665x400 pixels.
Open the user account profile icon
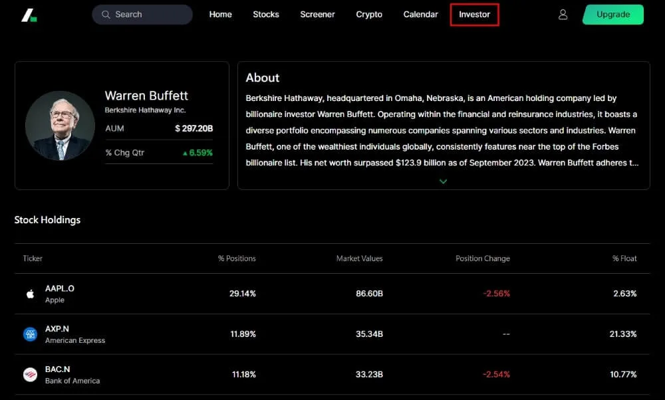pyautogui.click(x=563, y=15)
